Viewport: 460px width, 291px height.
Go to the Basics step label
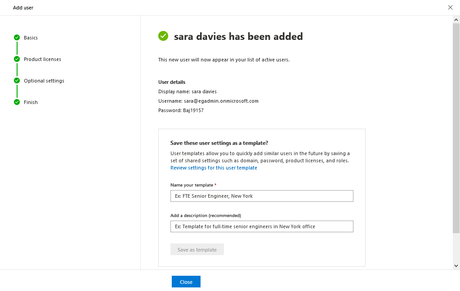point(31,38)
